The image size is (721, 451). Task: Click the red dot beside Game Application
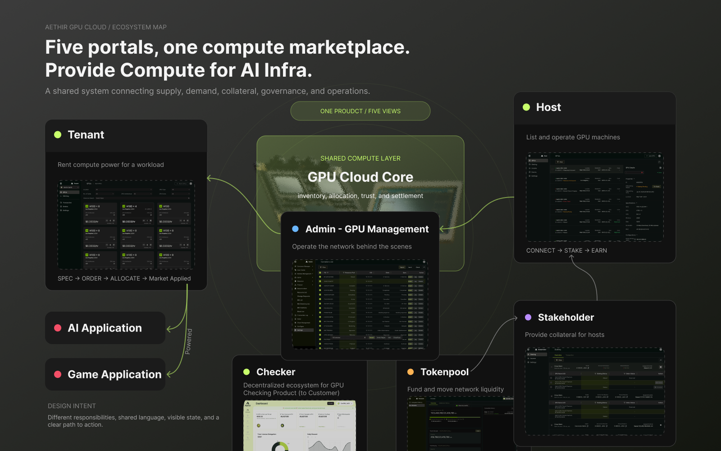58,374
